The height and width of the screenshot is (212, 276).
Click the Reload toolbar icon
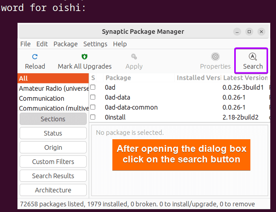35,57
